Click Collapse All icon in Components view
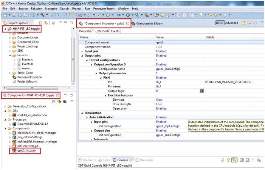Viewport: 265px width, 170px height. (x=54, y=102)
